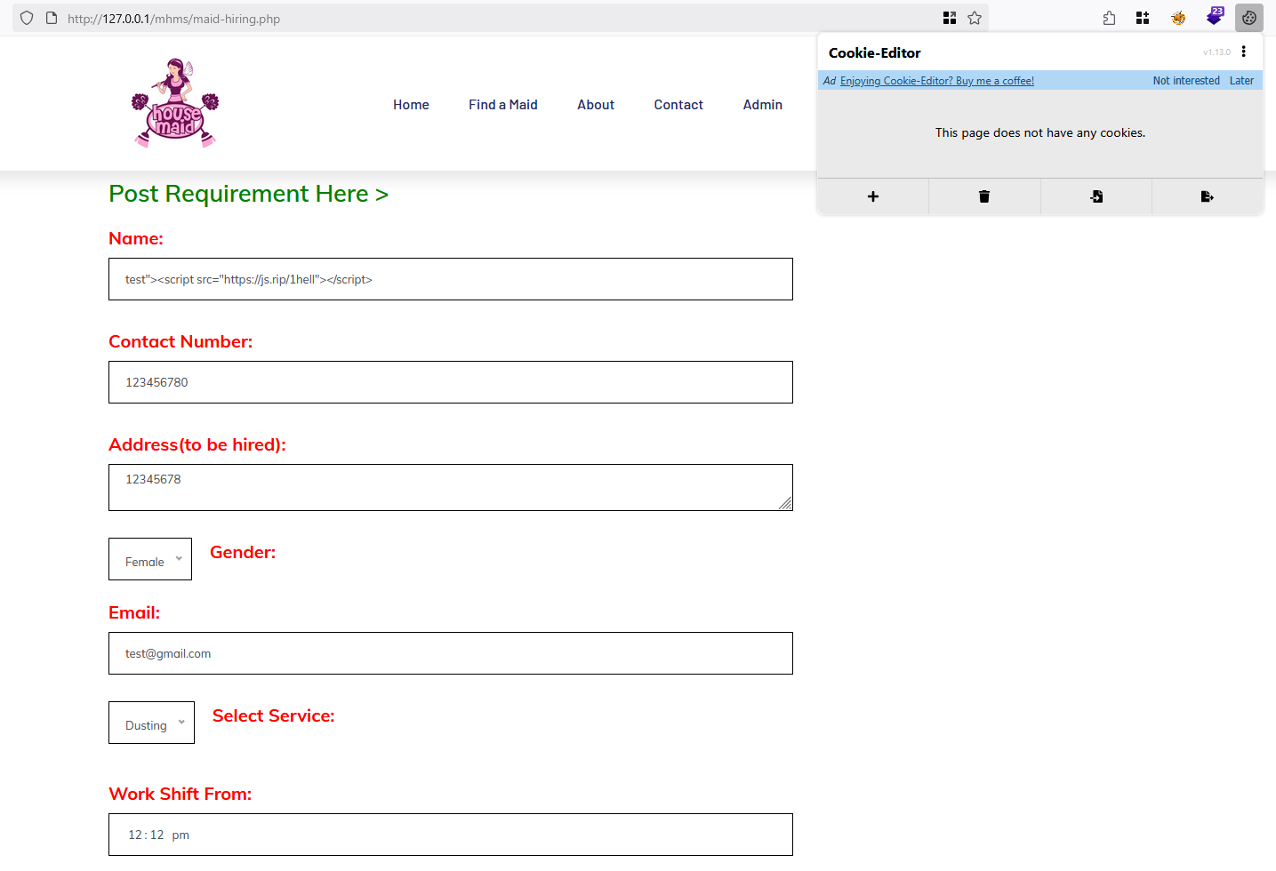Focus the Name input field

(451, 279)
